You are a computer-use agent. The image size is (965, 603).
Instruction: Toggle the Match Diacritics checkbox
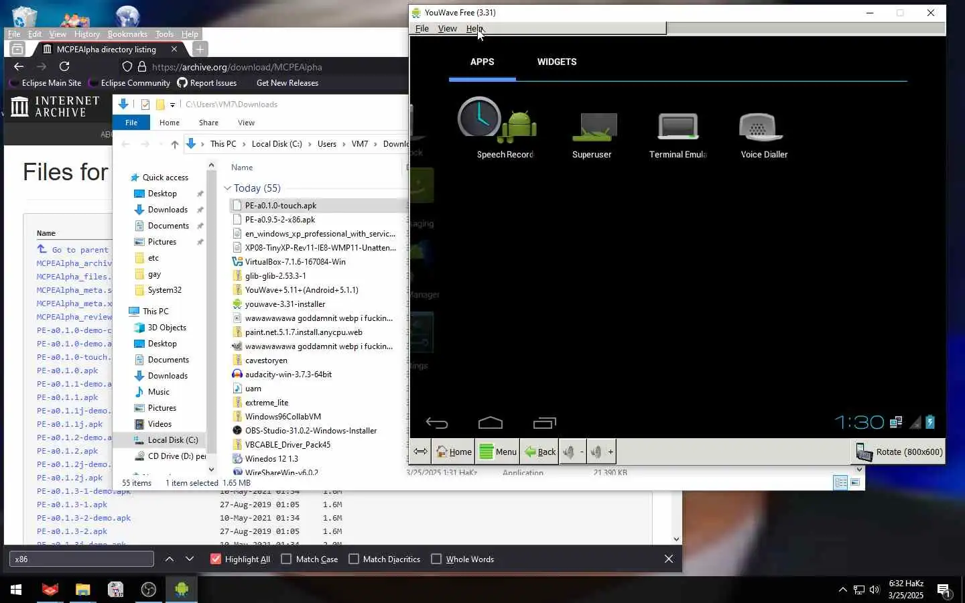click(354, 559)
